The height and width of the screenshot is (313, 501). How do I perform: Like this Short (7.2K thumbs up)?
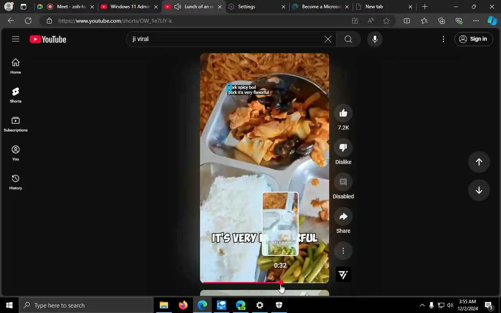(x=343, y=113)
